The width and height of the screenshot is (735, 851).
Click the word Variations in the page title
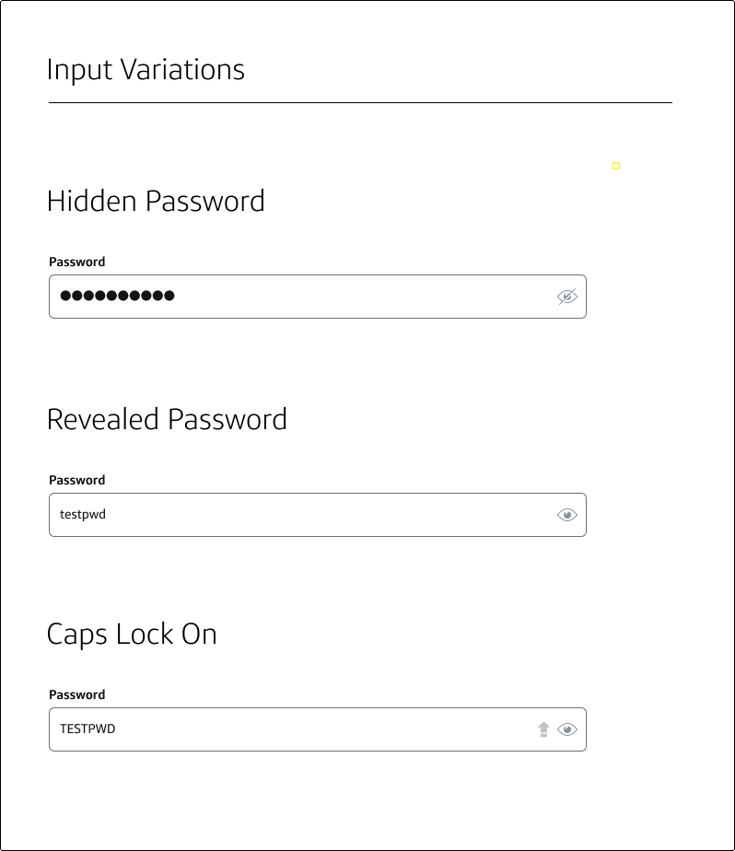182,69
